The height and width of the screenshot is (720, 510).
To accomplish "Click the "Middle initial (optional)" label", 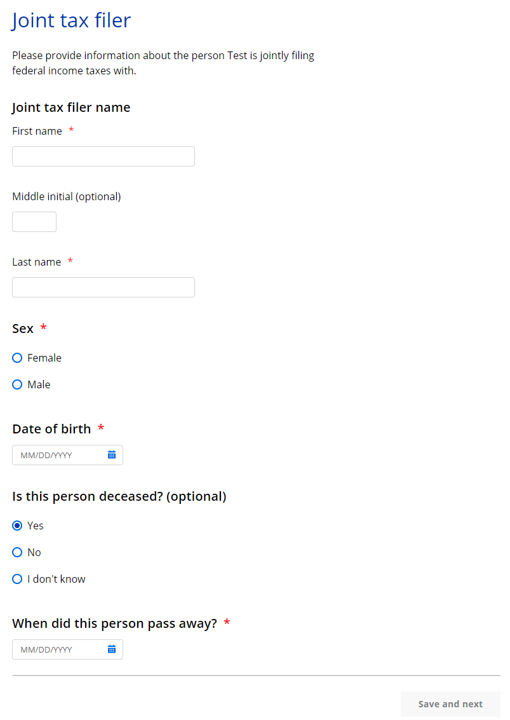I will pos(66,196).
